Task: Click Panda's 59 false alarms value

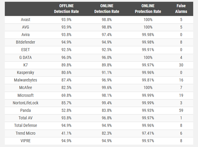Action: coord(181,110)
